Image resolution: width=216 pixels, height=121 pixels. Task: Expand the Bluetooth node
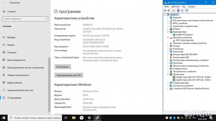click(x=168, y=18)
